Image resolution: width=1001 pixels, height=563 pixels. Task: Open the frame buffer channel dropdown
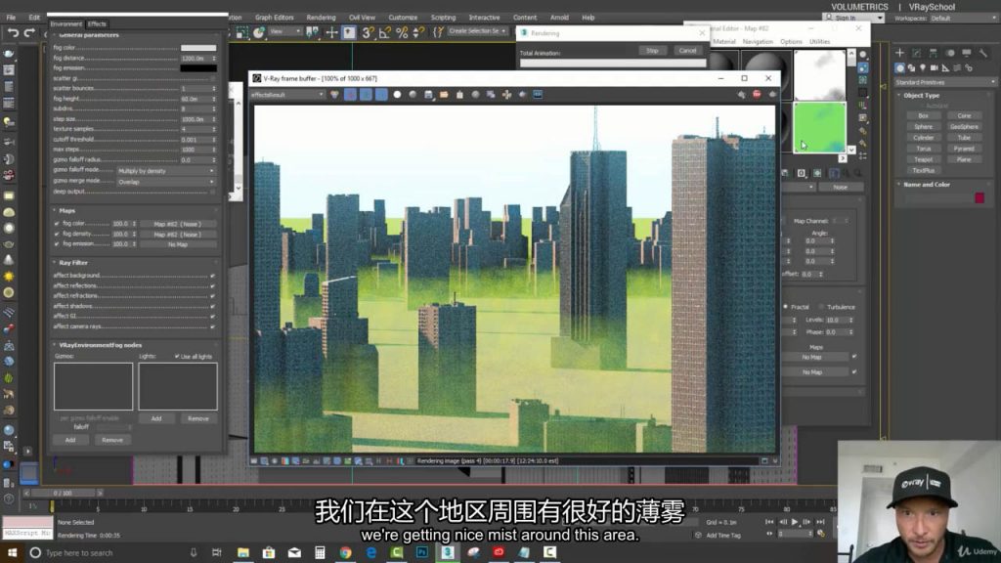(x=287, y=95)
